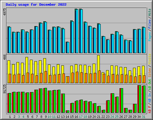Click day label 9 on the axis

tap(46, 117)
